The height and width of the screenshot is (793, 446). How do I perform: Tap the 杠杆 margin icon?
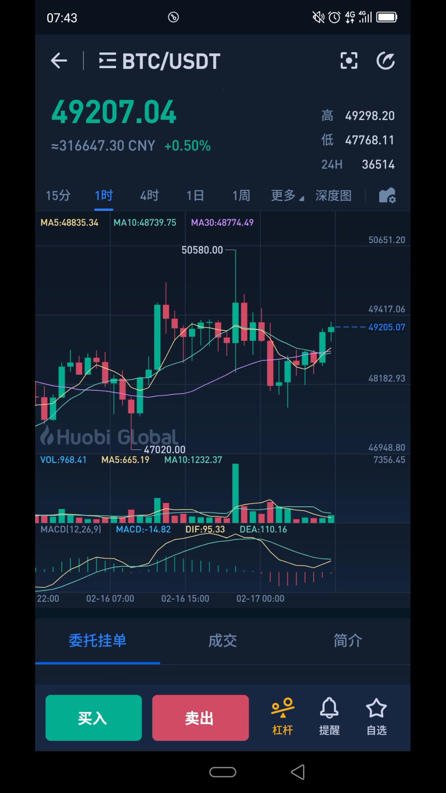click(x=283, y=717)
